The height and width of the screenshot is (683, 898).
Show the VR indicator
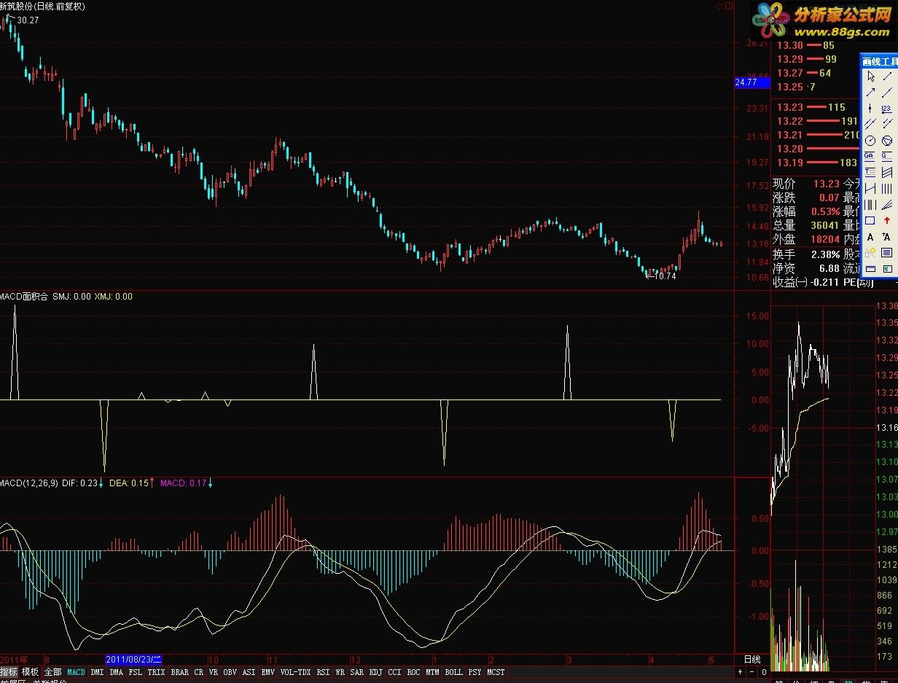coord(214,672)
